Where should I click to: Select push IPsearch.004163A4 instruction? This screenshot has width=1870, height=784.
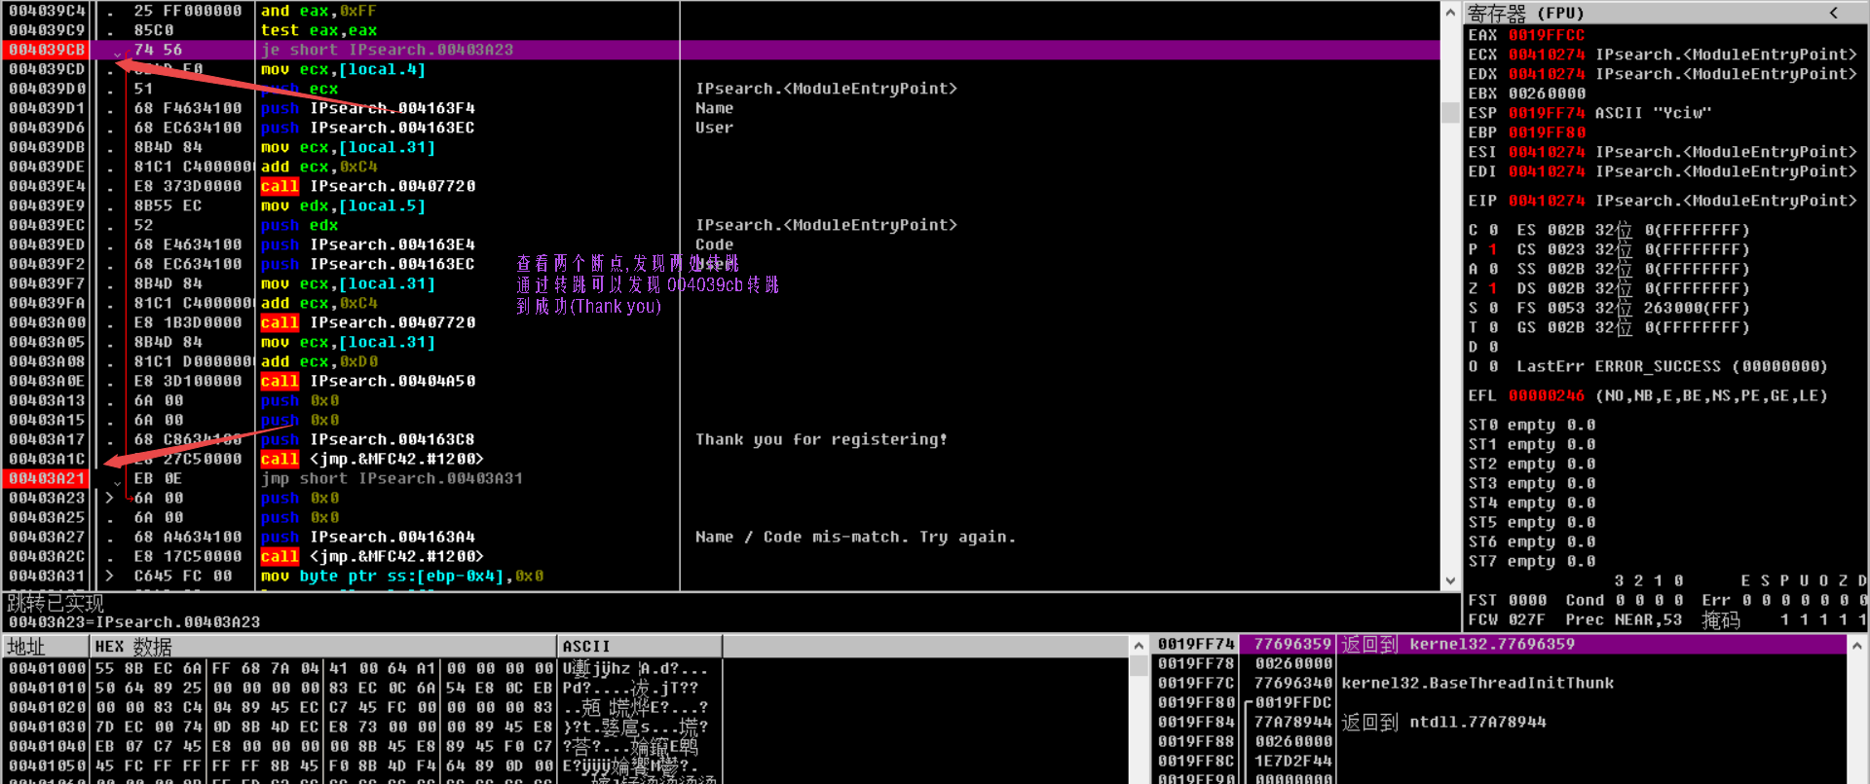[368, 537]
